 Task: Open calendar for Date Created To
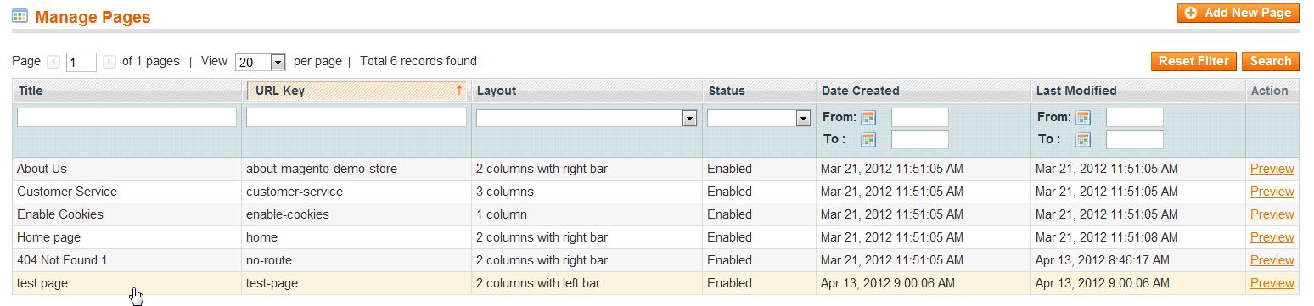pyautogui.click(x=868, y=140)
